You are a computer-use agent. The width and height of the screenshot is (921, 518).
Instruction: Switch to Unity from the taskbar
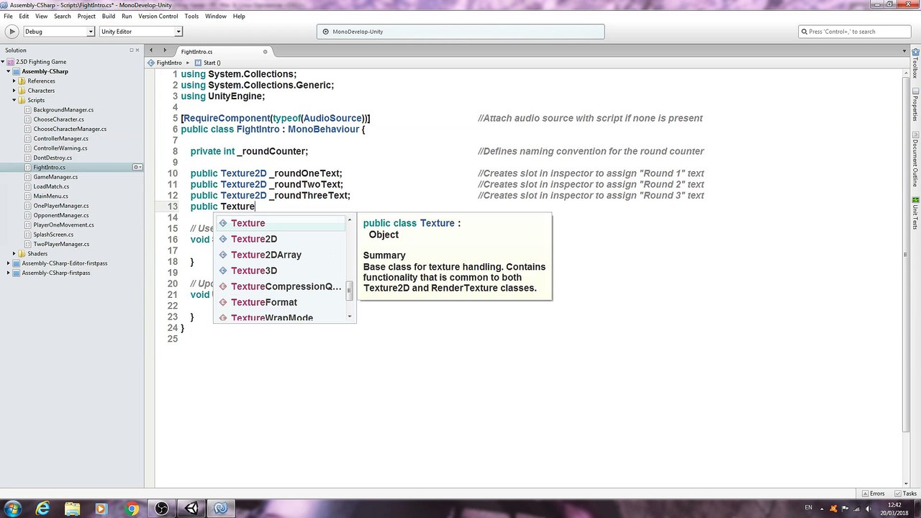tap(191, 509)
